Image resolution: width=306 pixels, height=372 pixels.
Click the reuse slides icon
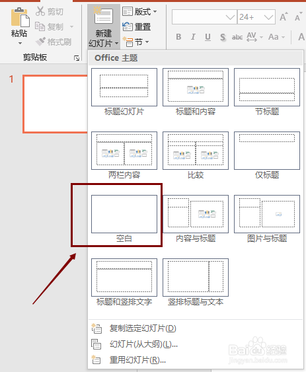point(96,359)
